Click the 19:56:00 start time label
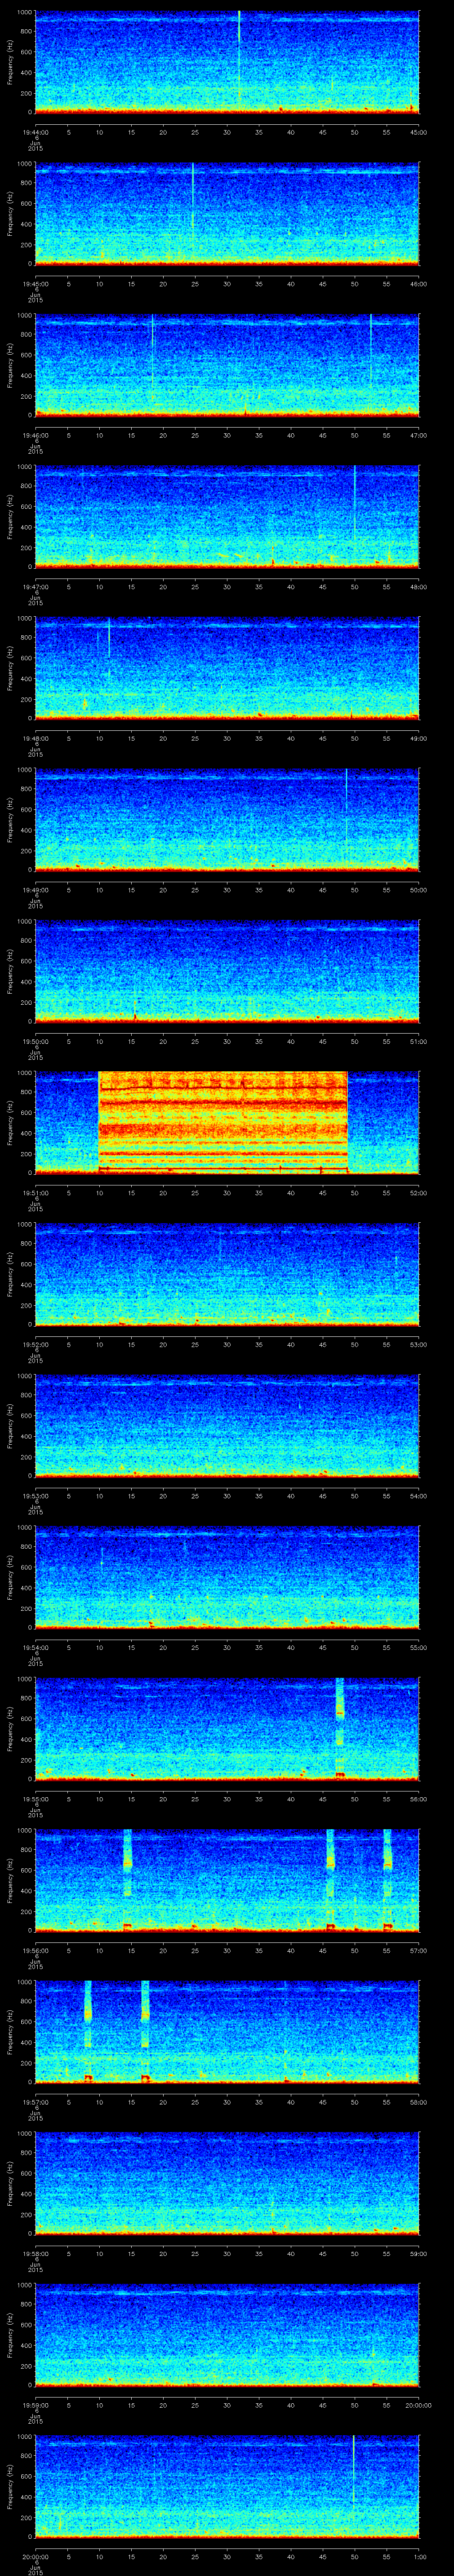 35,1950
